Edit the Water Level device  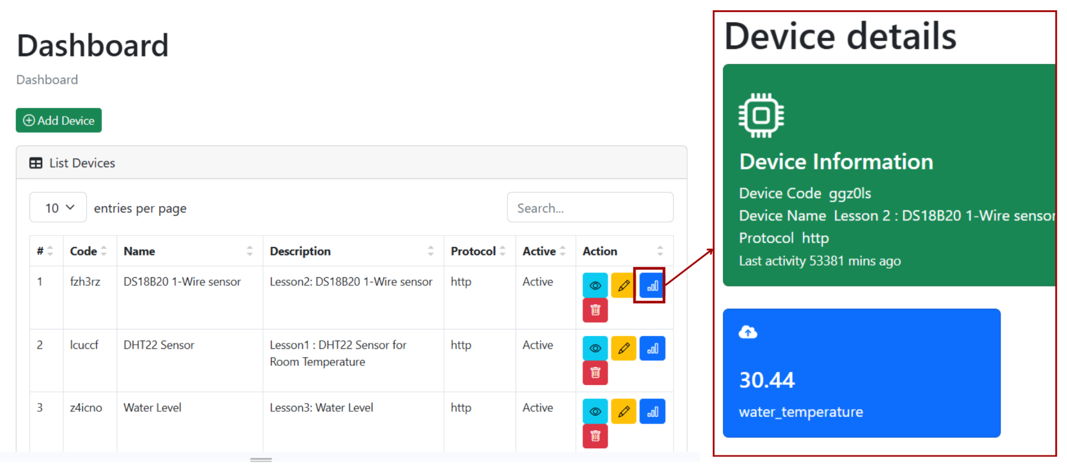point(623,411)
